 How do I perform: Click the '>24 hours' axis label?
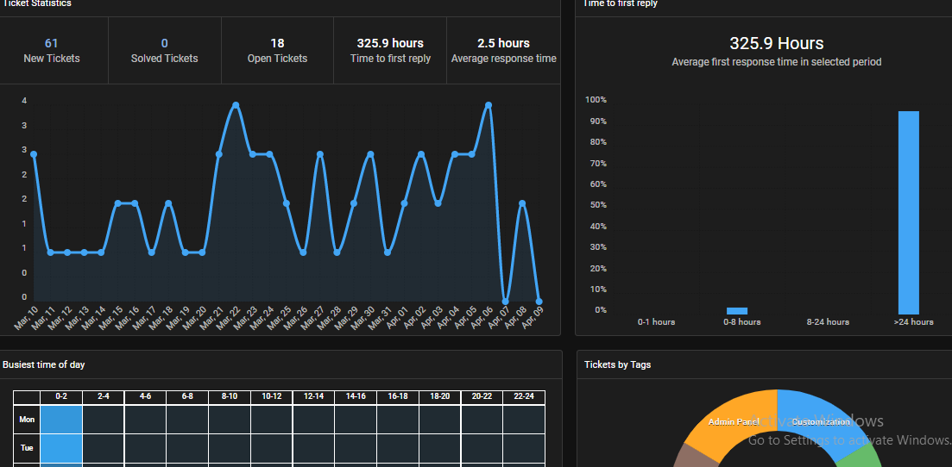(913, 322)
